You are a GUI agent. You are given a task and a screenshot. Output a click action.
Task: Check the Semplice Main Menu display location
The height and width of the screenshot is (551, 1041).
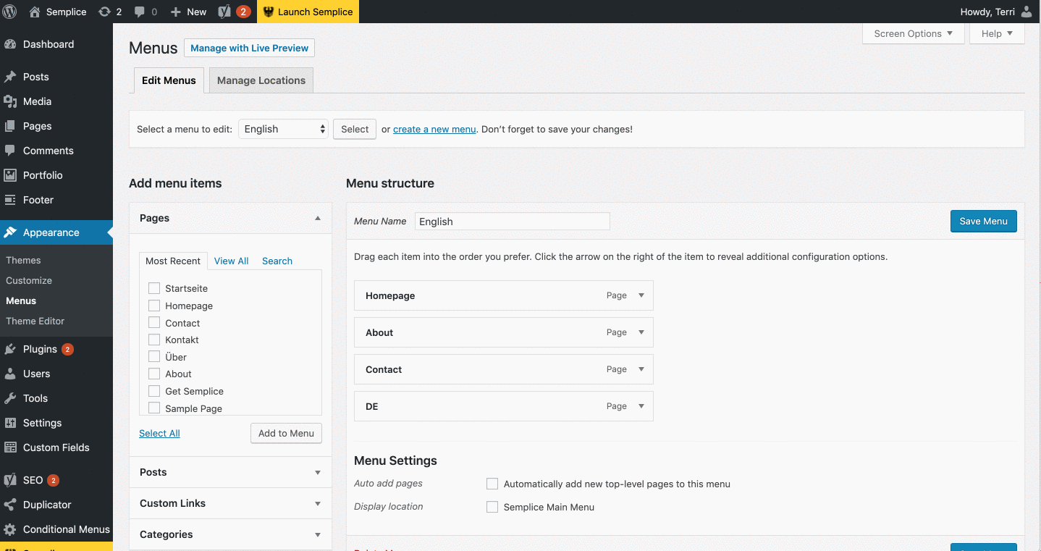(492, 507)
